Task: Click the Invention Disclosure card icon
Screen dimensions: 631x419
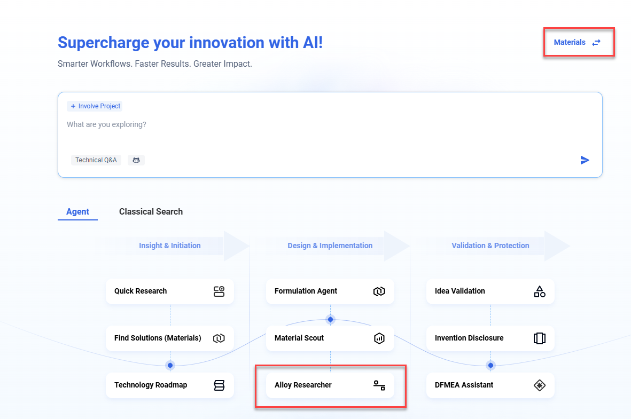Action: click(540, 338)
